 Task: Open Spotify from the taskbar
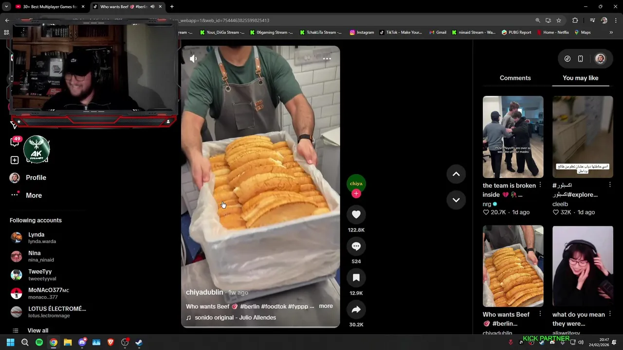click(x=39, y=342)
